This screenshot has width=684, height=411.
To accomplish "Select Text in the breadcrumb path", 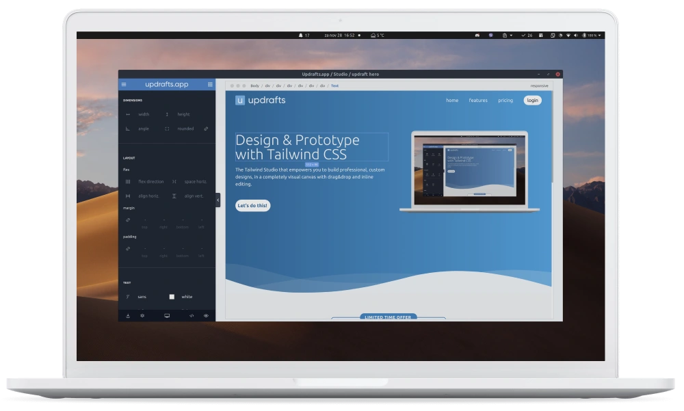I will tap(334, 86).
